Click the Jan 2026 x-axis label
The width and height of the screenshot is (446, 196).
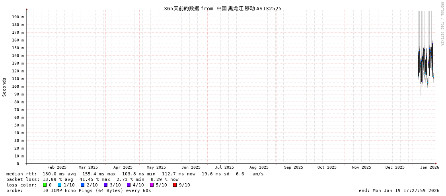point(429,167)
